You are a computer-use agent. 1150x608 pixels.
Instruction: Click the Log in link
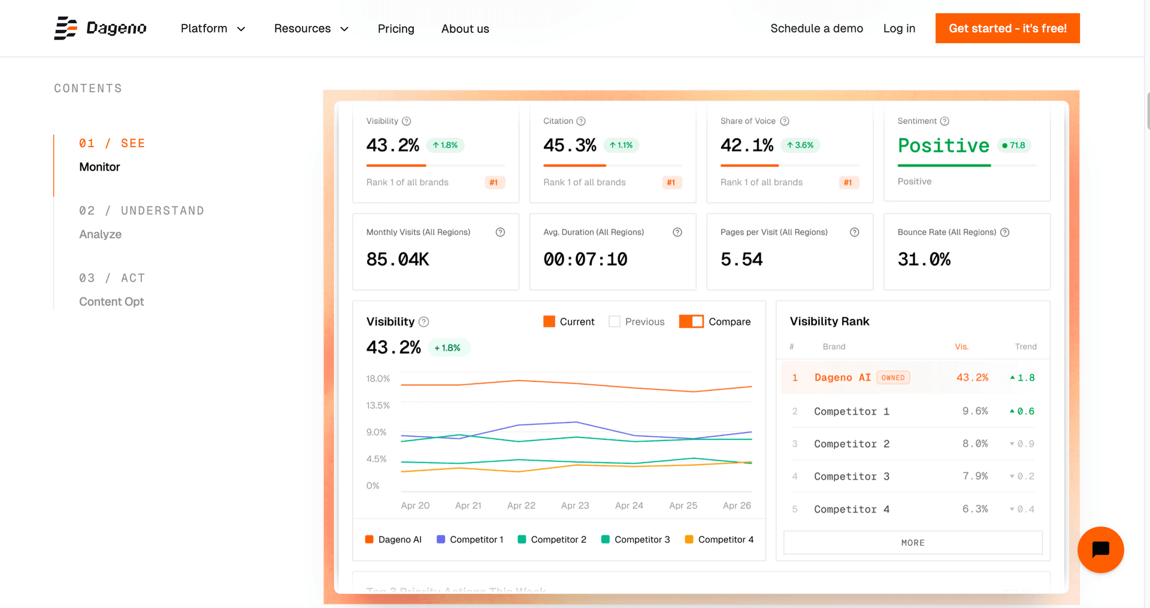pos(899,28)
